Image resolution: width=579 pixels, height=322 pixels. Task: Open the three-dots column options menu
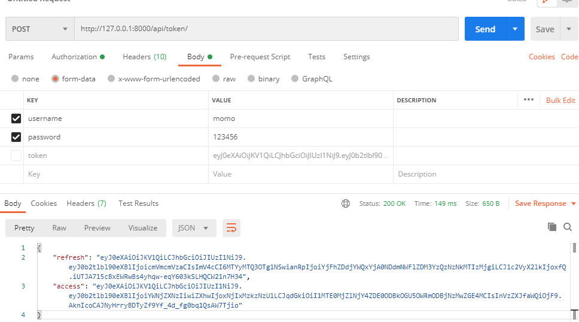tap(528, 100)
